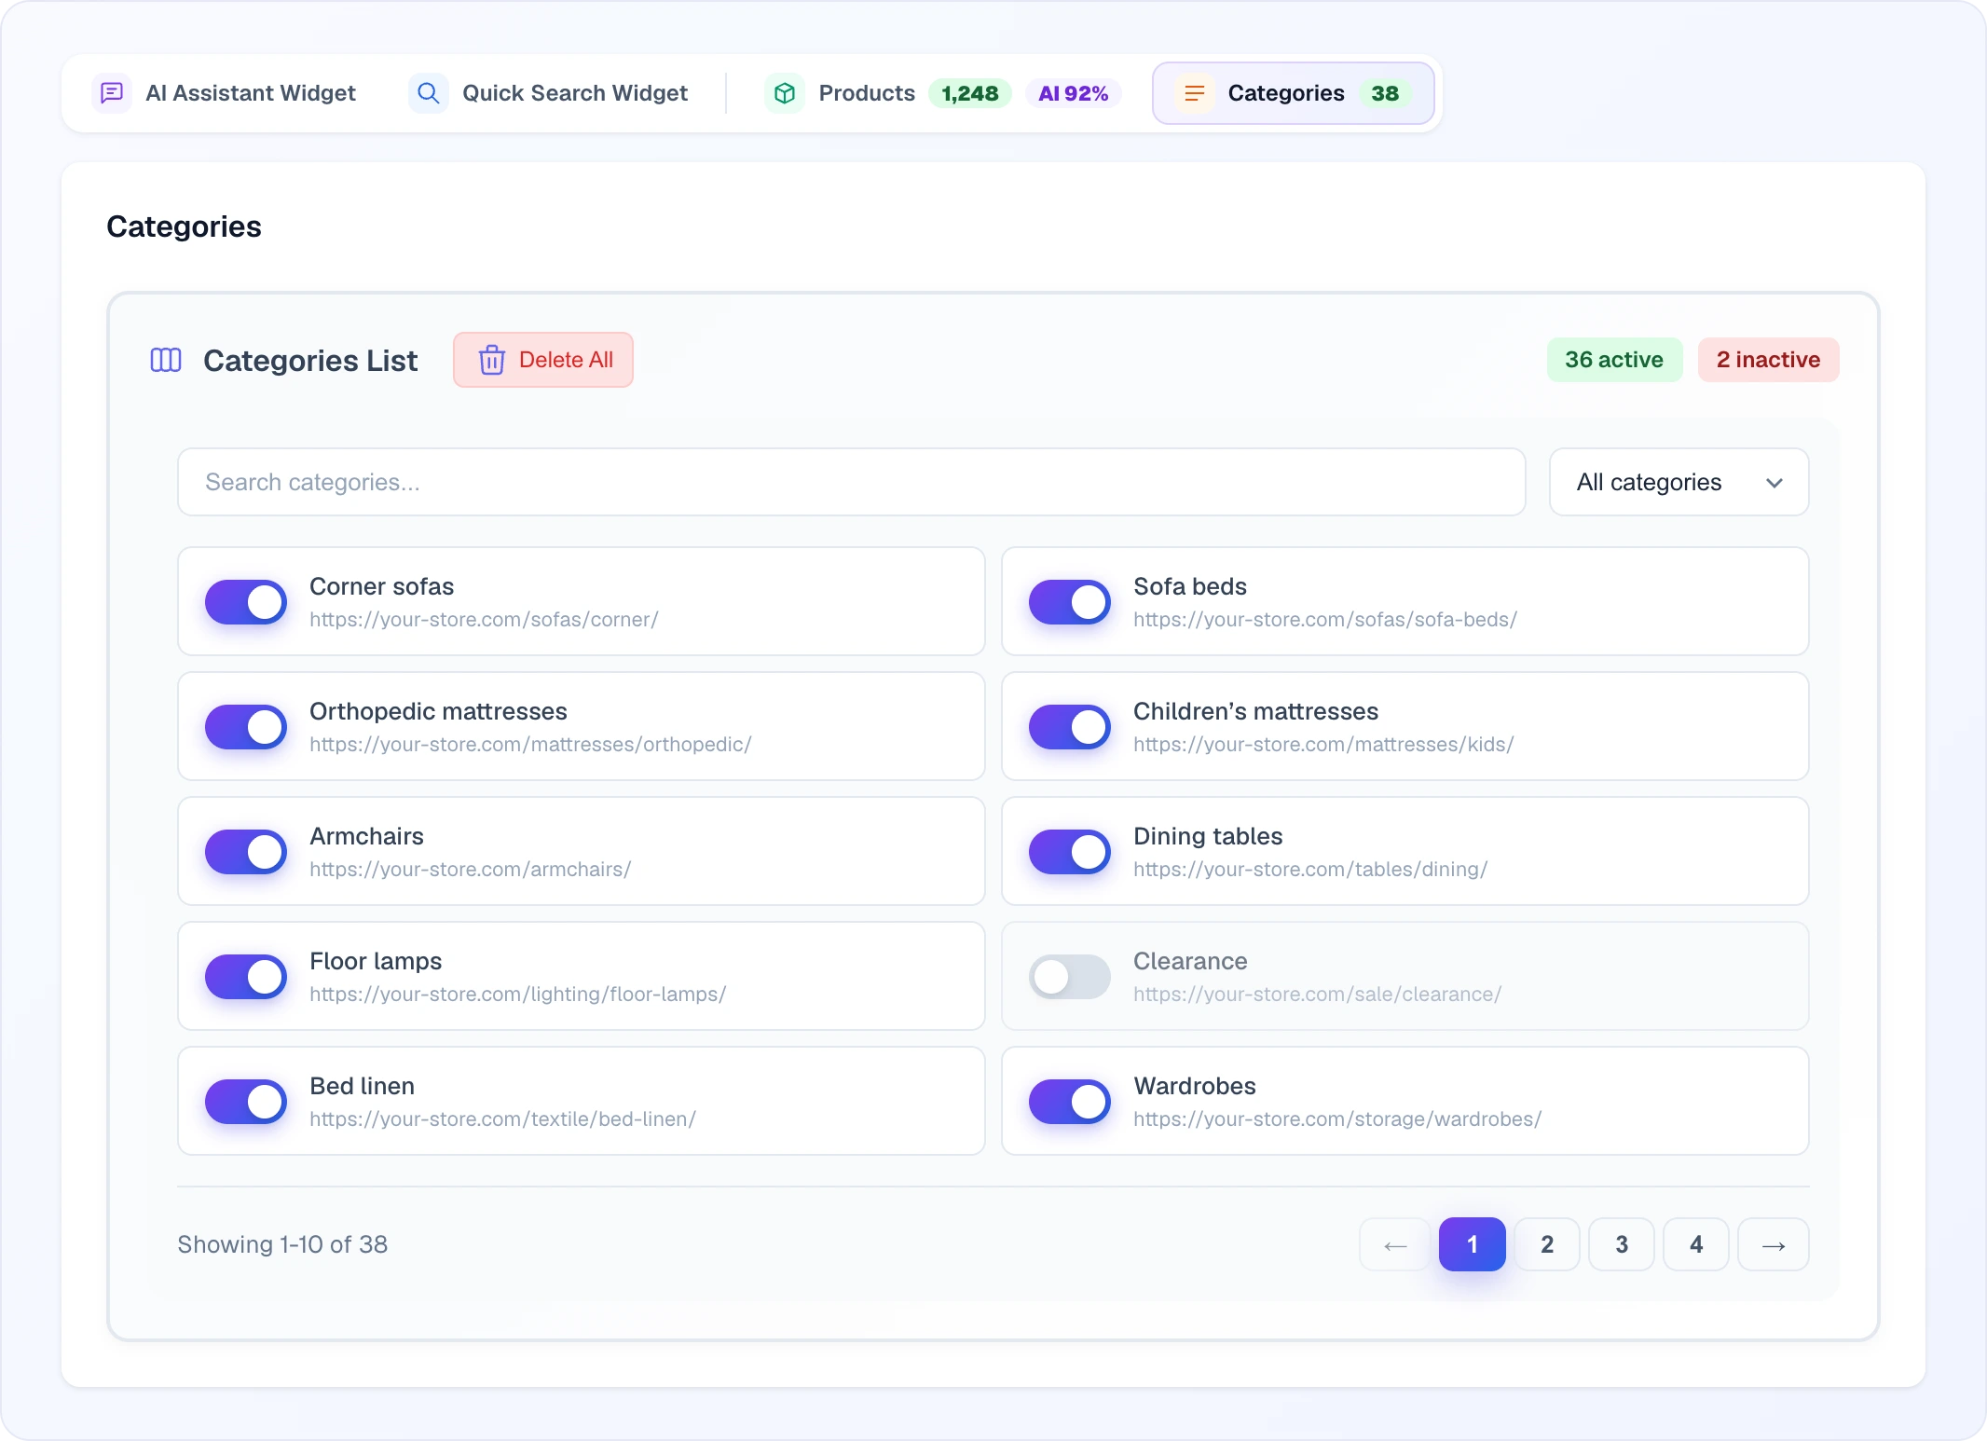Enable the Clearance category toggle

(x=1070, y=977)
